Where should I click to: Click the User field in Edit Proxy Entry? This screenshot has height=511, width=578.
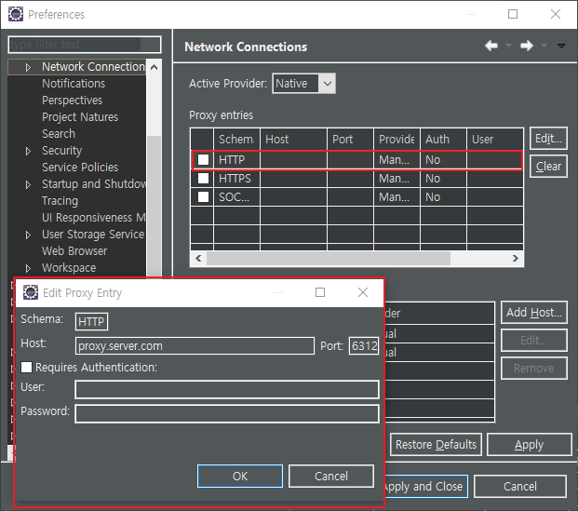tap(227, 390)
